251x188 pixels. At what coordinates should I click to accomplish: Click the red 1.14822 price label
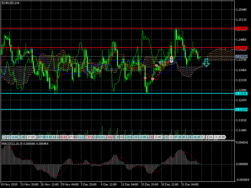click(241, 29)
